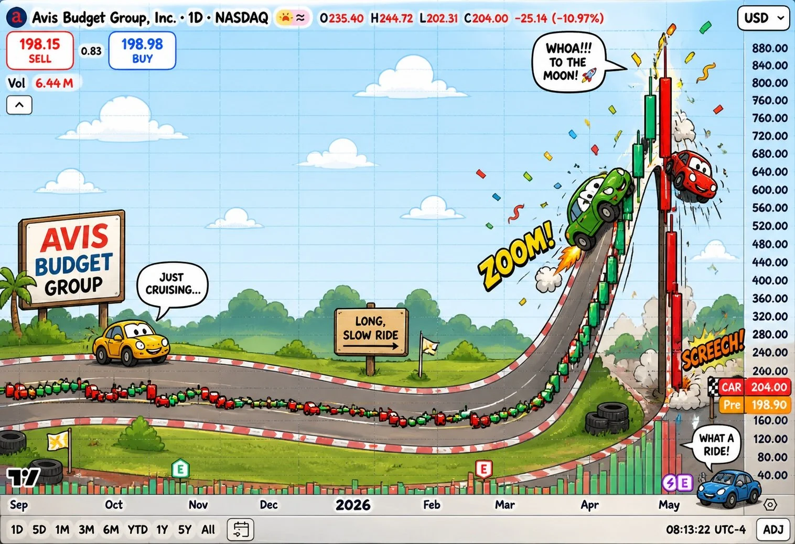Viewport: 795px width, 544px height.
Task: Select the YTD time range
Action: pyautogui.click(x=138, y=530)
